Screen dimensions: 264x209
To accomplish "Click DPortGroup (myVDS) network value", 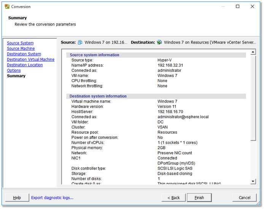I will [176, 163].
